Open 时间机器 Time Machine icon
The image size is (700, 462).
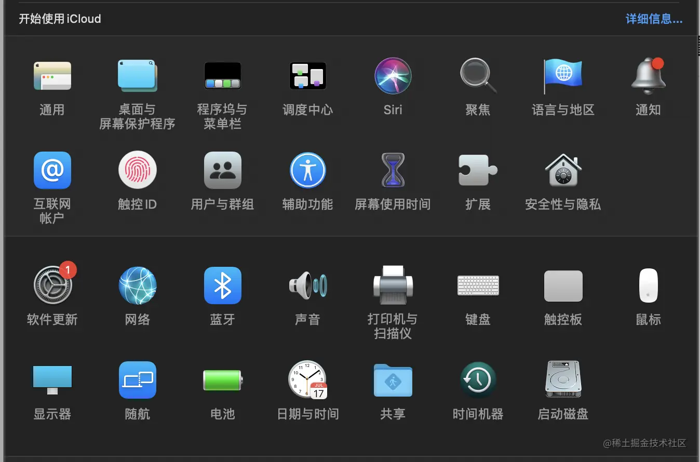(x=478, y=380)
